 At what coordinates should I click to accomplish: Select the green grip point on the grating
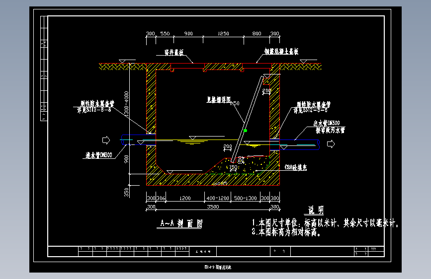(x=245, y=131)
